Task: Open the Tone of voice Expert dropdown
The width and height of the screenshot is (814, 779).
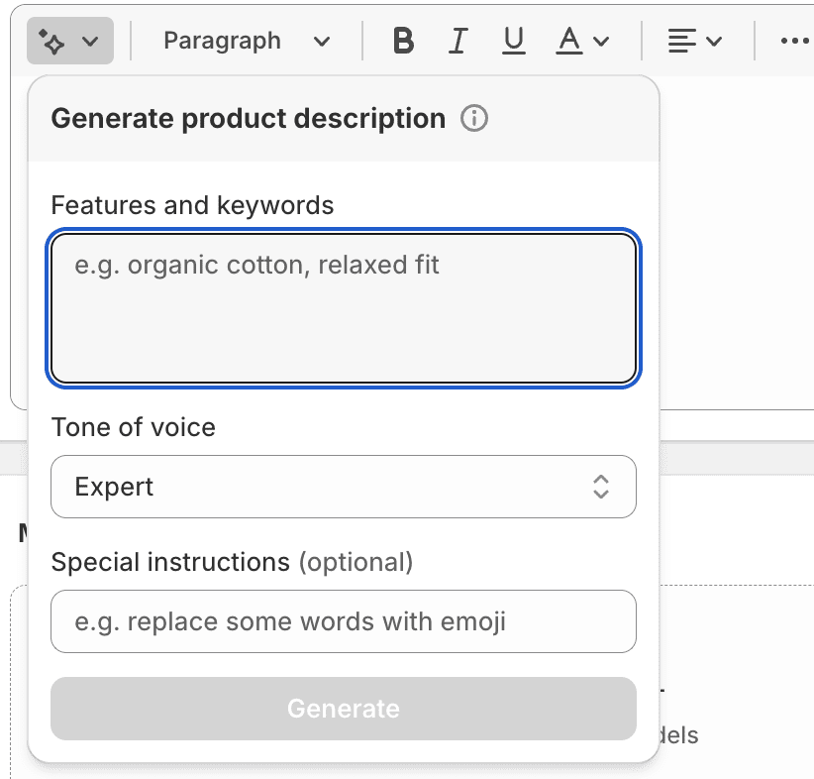Action: pos(344,487)
